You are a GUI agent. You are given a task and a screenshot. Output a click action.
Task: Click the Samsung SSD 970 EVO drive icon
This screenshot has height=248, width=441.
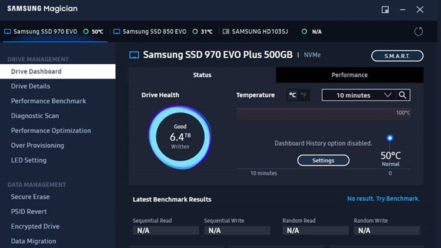[8, 31]
